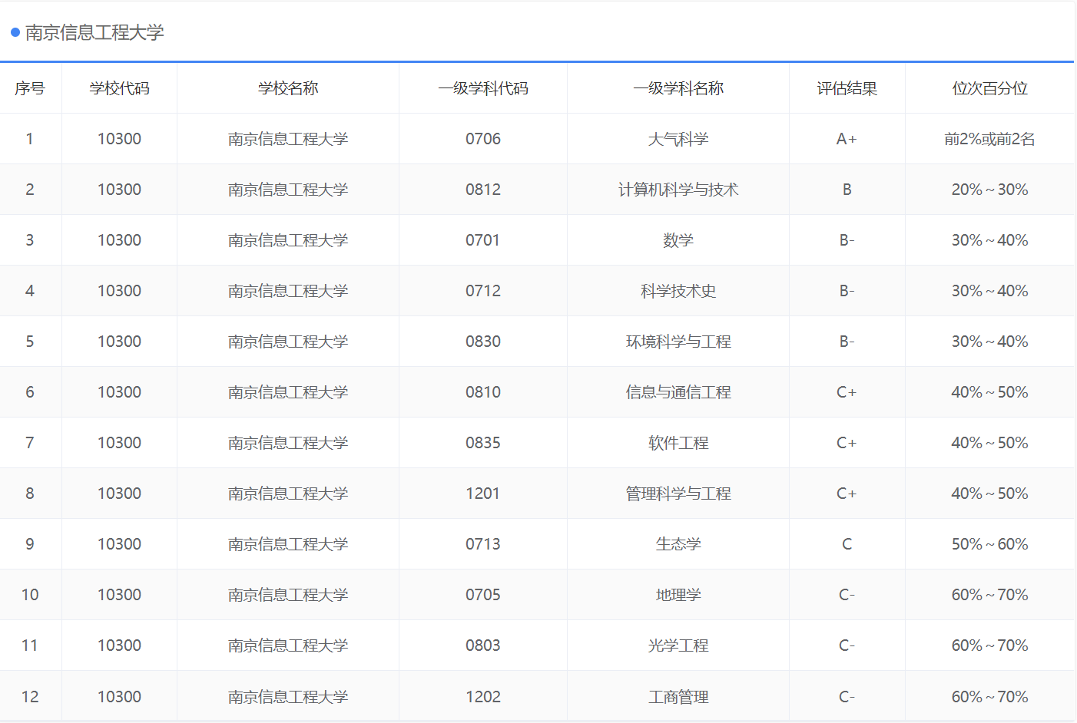1077x723 pixels.
Task: Click the 学校代码 column header
Action: pyautogui.click(x=119, y=88)
